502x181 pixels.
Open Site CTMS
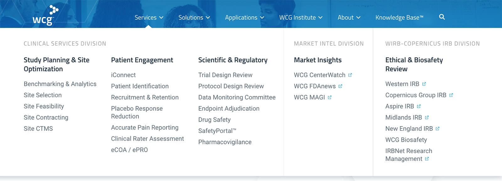(38, 129)
